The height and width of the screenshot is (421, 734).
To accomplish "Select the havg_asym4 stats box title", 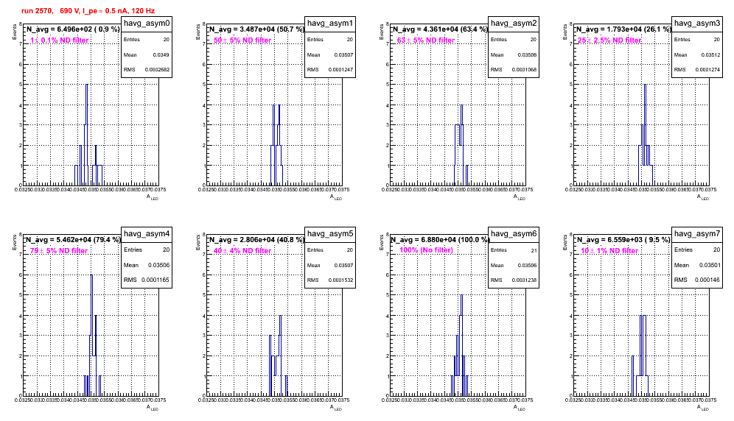I will pyautogui.click(x=147, y=233).
